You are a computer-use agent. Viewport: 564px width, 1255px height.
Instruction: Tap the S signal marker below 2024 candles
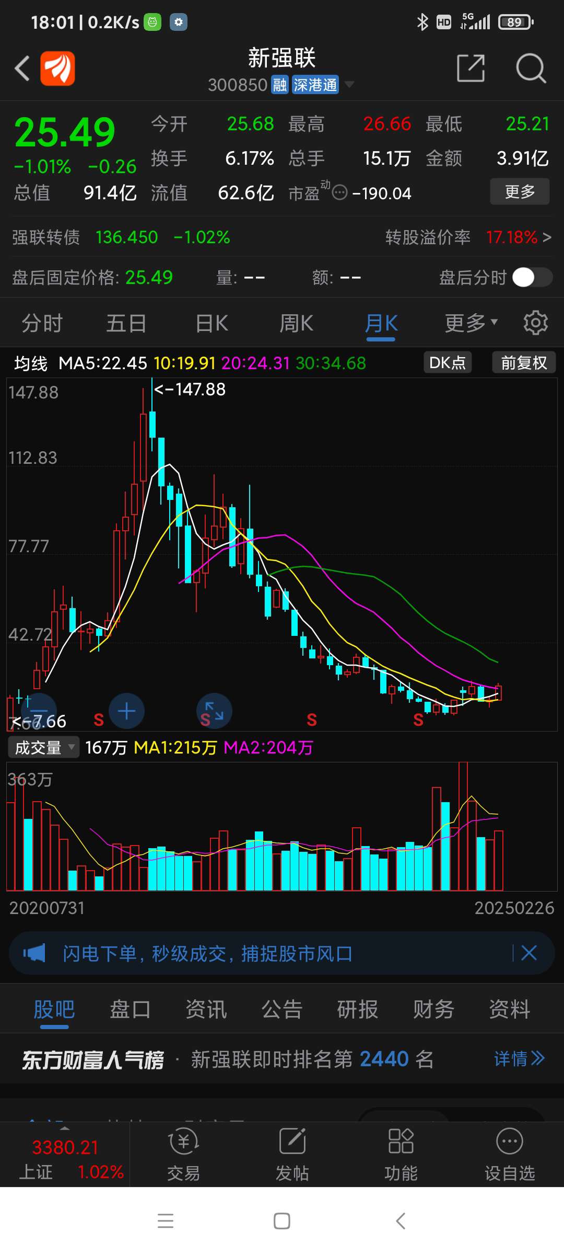418,720
